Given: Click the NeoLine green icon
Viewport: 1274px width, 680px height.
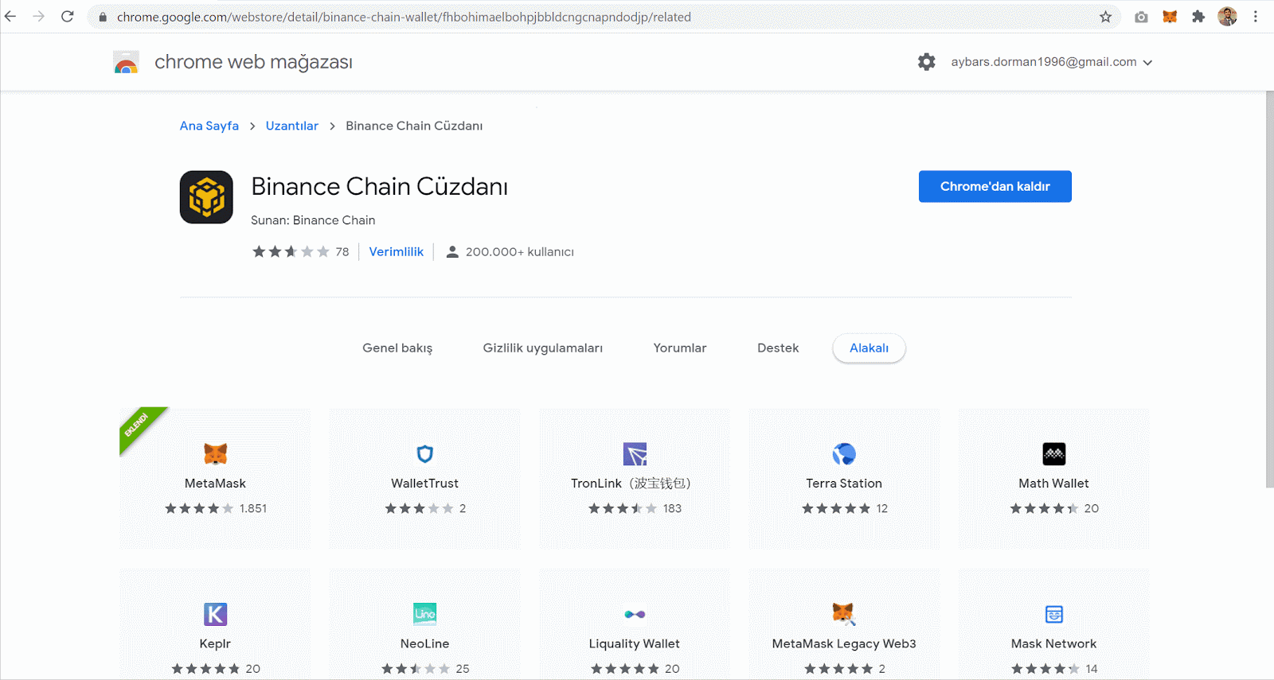Looking at the screenshot, I should pos(425,614).
